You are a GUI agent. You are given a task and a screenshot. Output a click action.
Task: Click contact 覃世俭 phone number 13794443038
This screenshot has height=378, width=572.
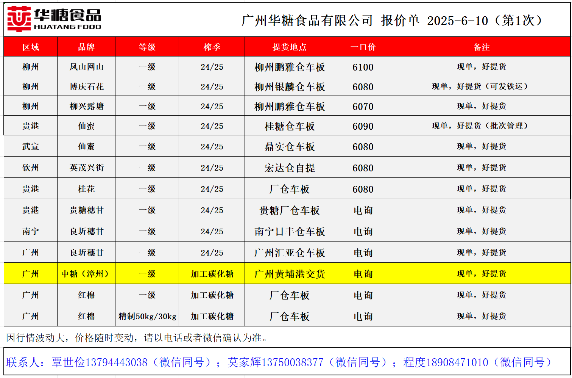tap(116, 362)
